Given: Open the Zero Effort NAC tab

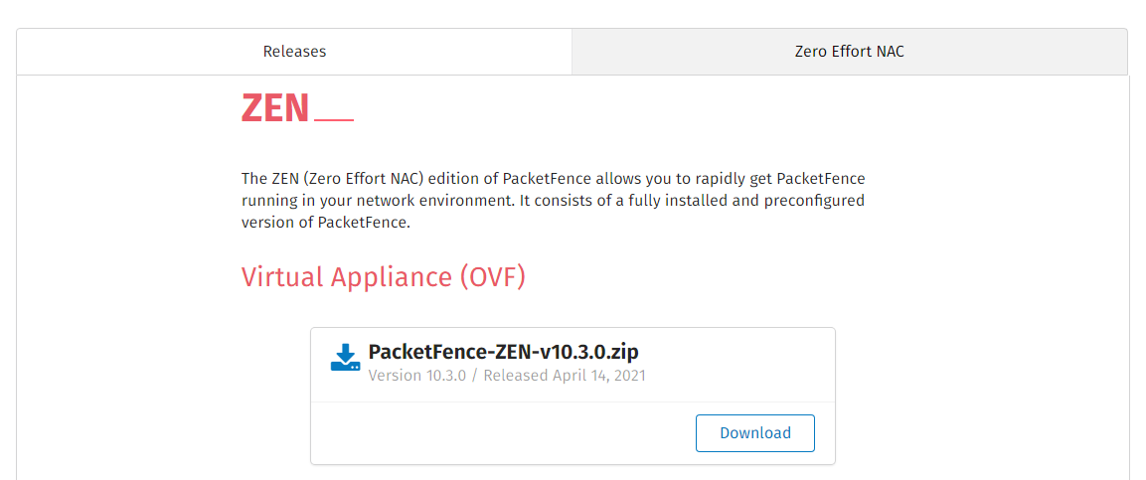Looking at the screenshot, I should click(850, 52).
